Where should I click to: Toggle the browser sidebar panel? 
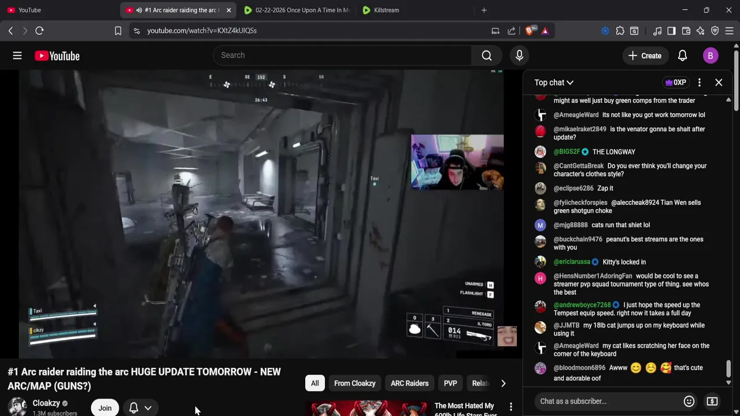[671, 31]
